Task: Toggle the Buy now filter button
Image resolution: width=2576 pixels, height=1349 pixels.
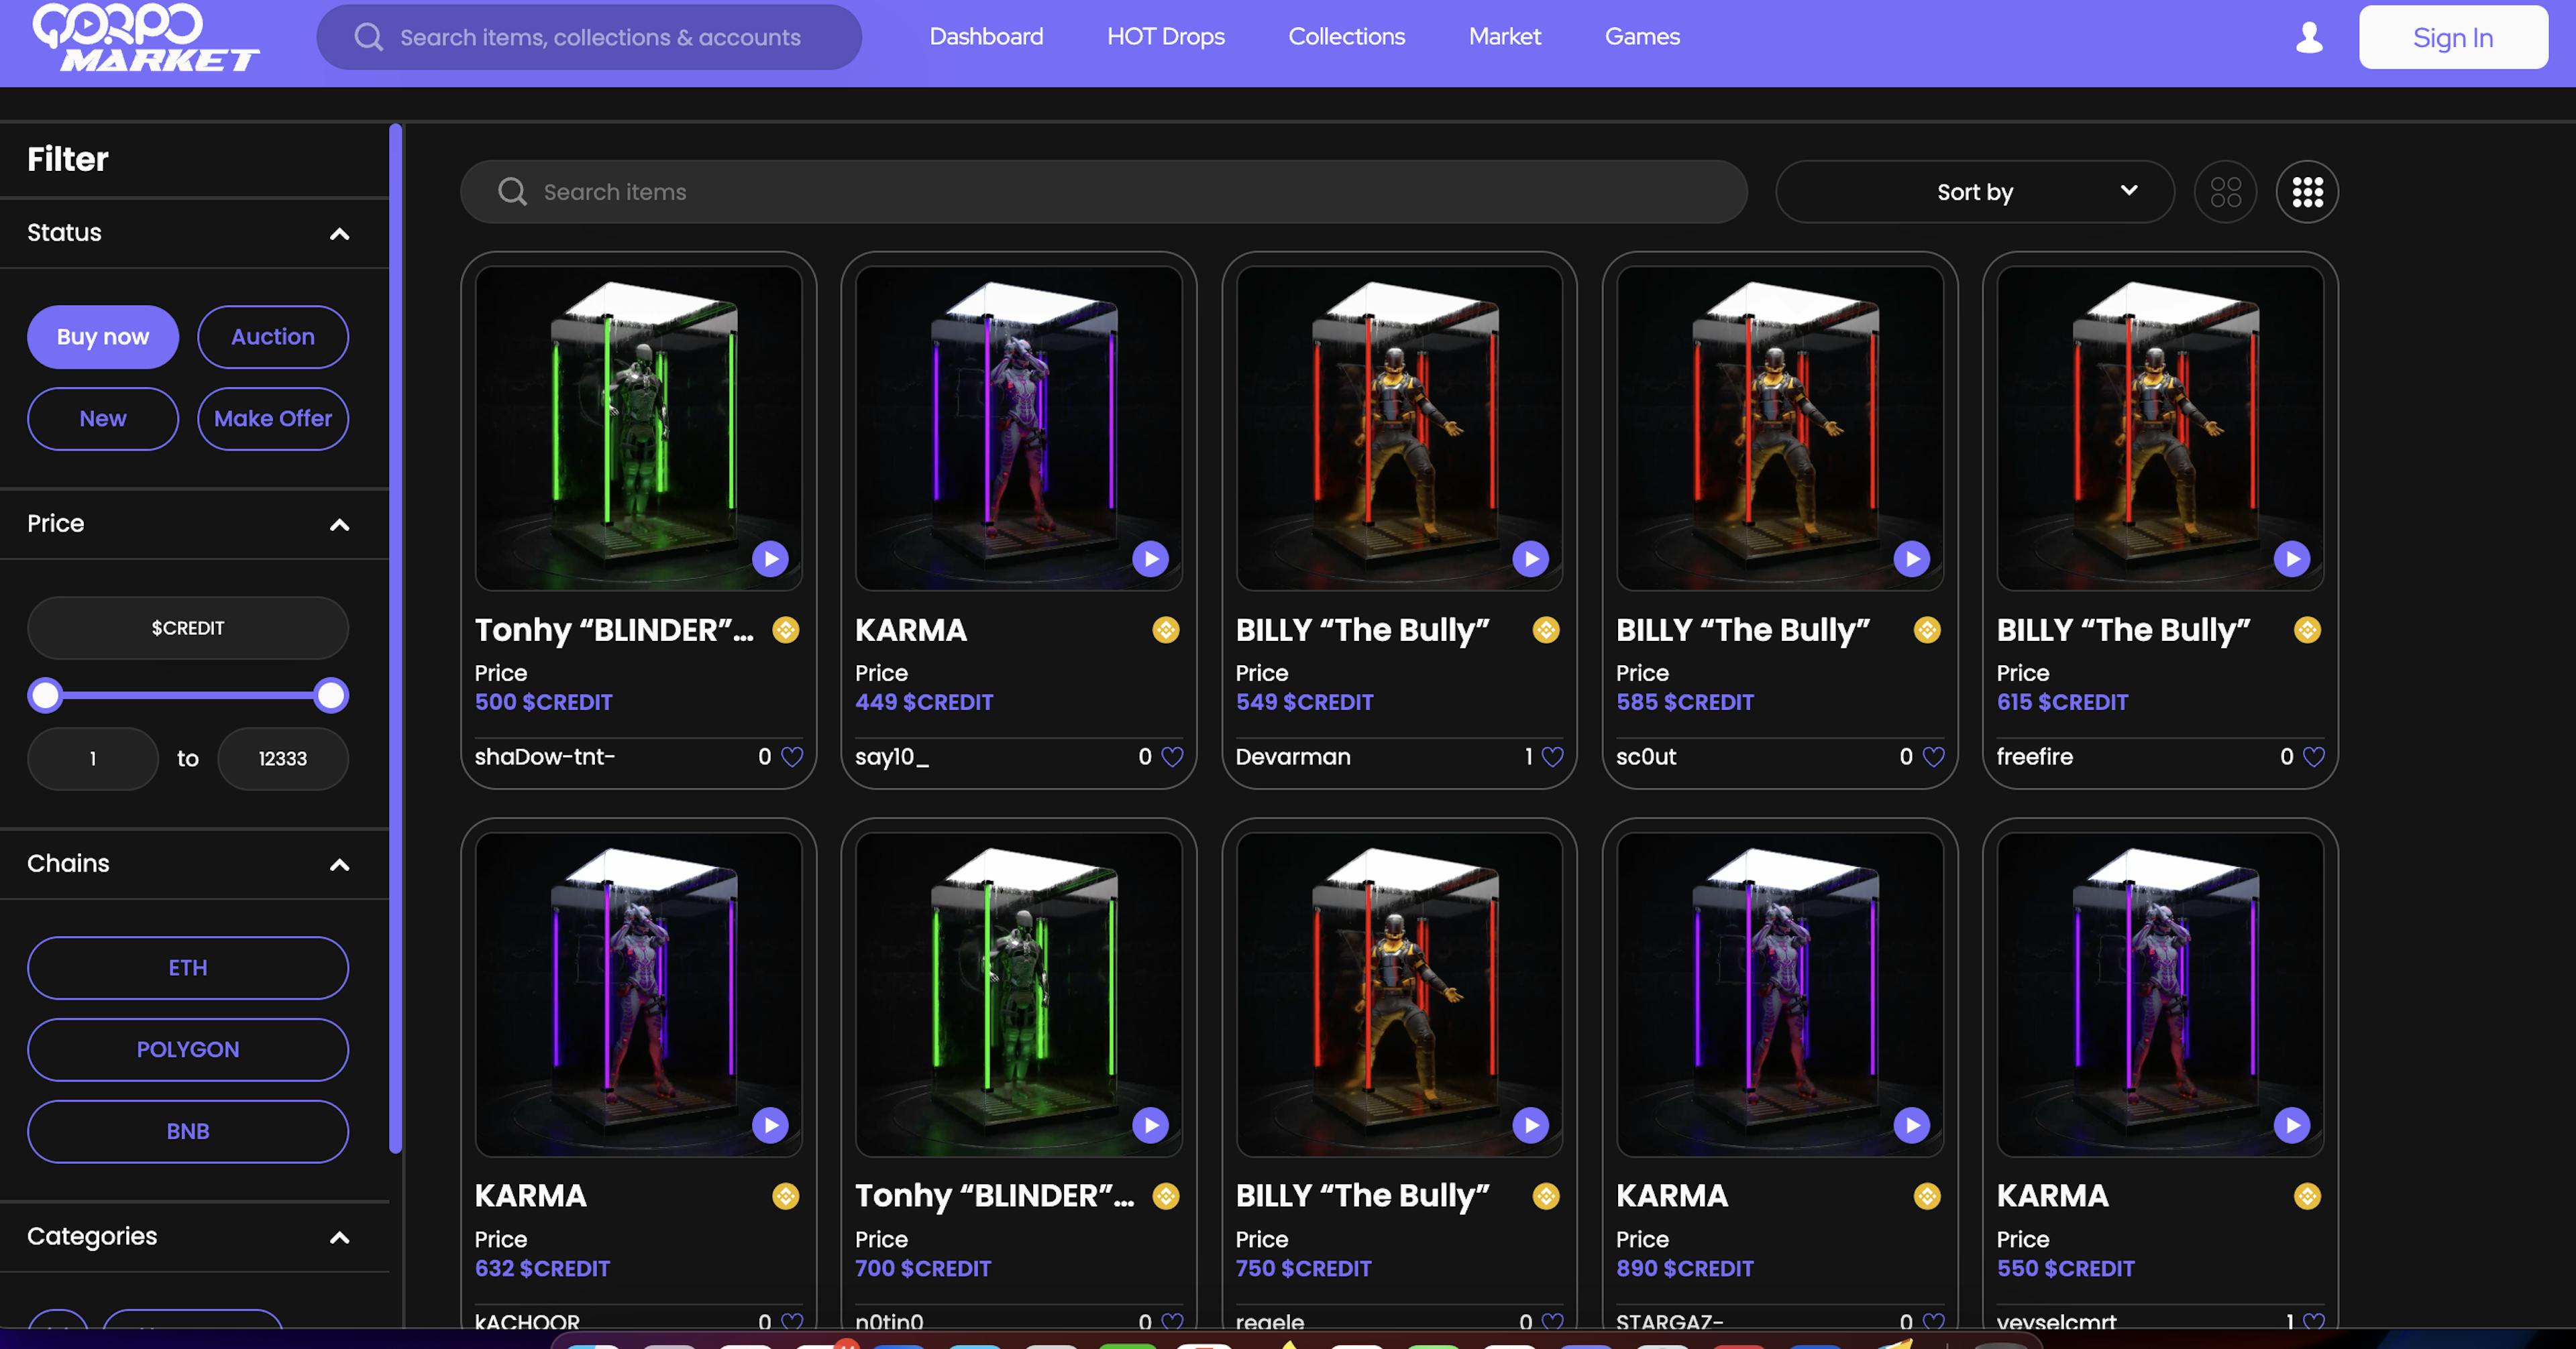Action: [102, 335]
